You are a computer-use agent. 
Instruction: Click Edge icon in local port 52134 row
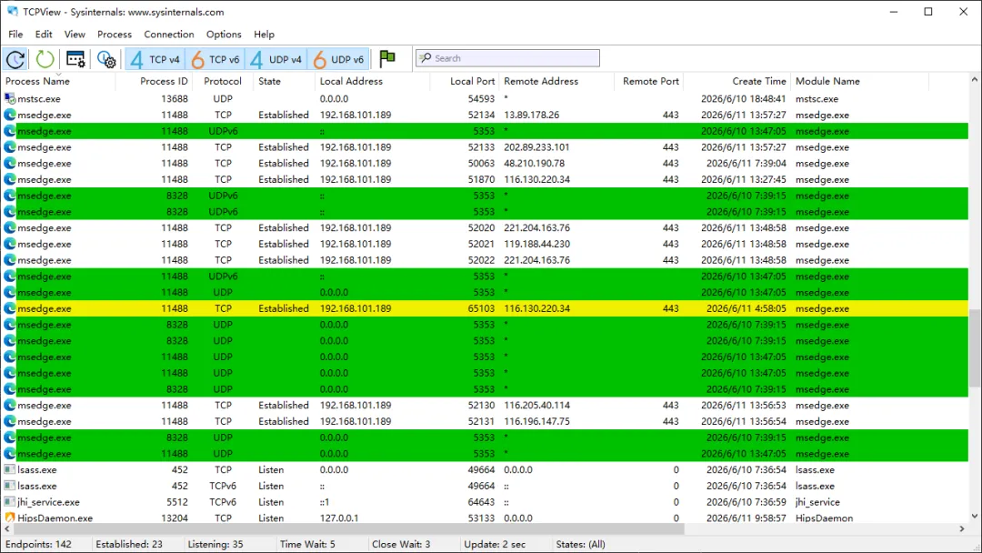click(10, 115)
